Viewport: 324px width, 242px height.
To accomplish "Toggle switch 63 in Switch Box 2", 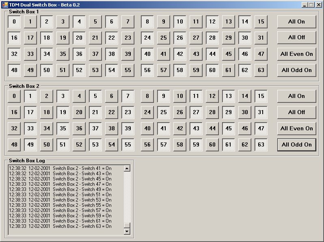I will click(261, 144).
